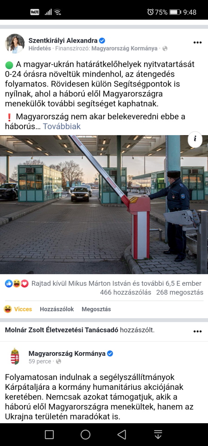Tap the Android home circle button

pyautogui.click(x=85, y=434)
